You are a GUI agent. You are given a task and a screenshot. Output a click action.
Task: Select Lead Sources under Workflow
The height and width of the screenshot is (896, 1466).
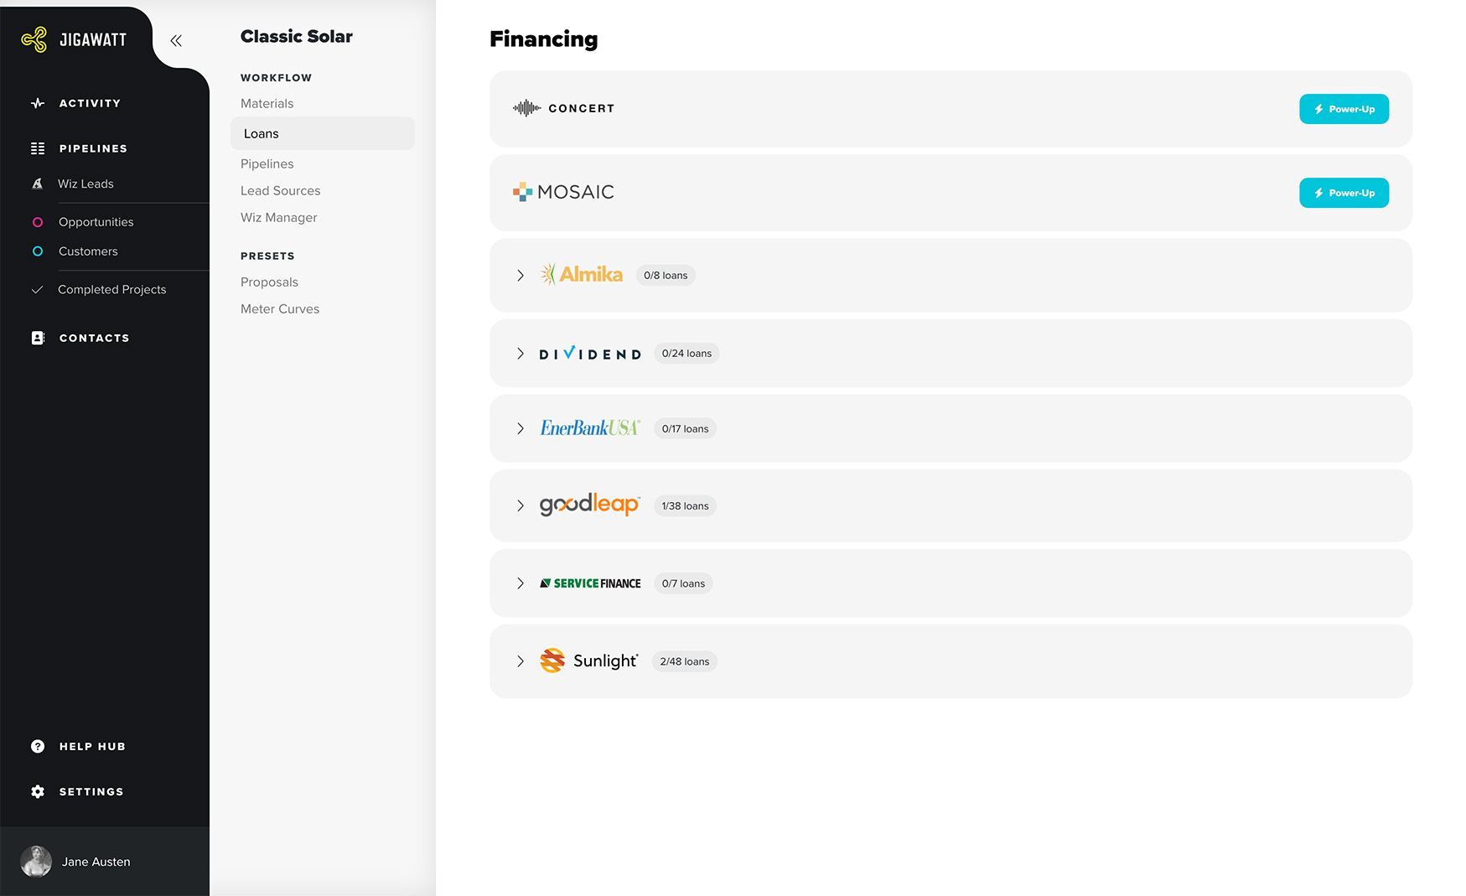(280, 190)
